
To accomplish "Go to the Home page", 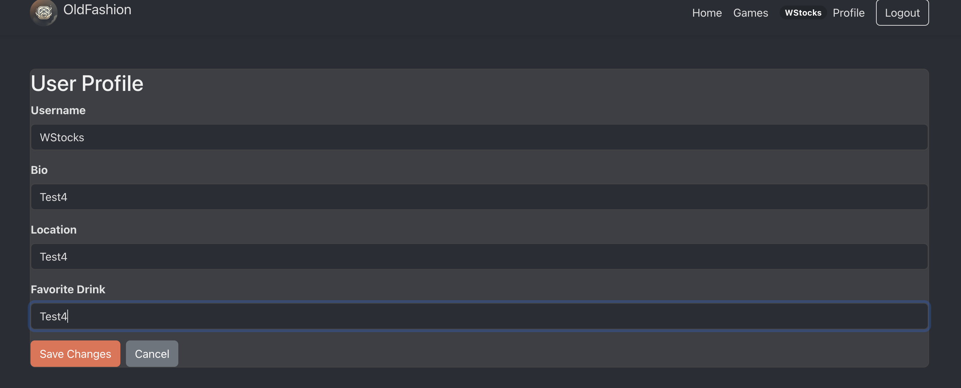I will (x=707, y=13).
